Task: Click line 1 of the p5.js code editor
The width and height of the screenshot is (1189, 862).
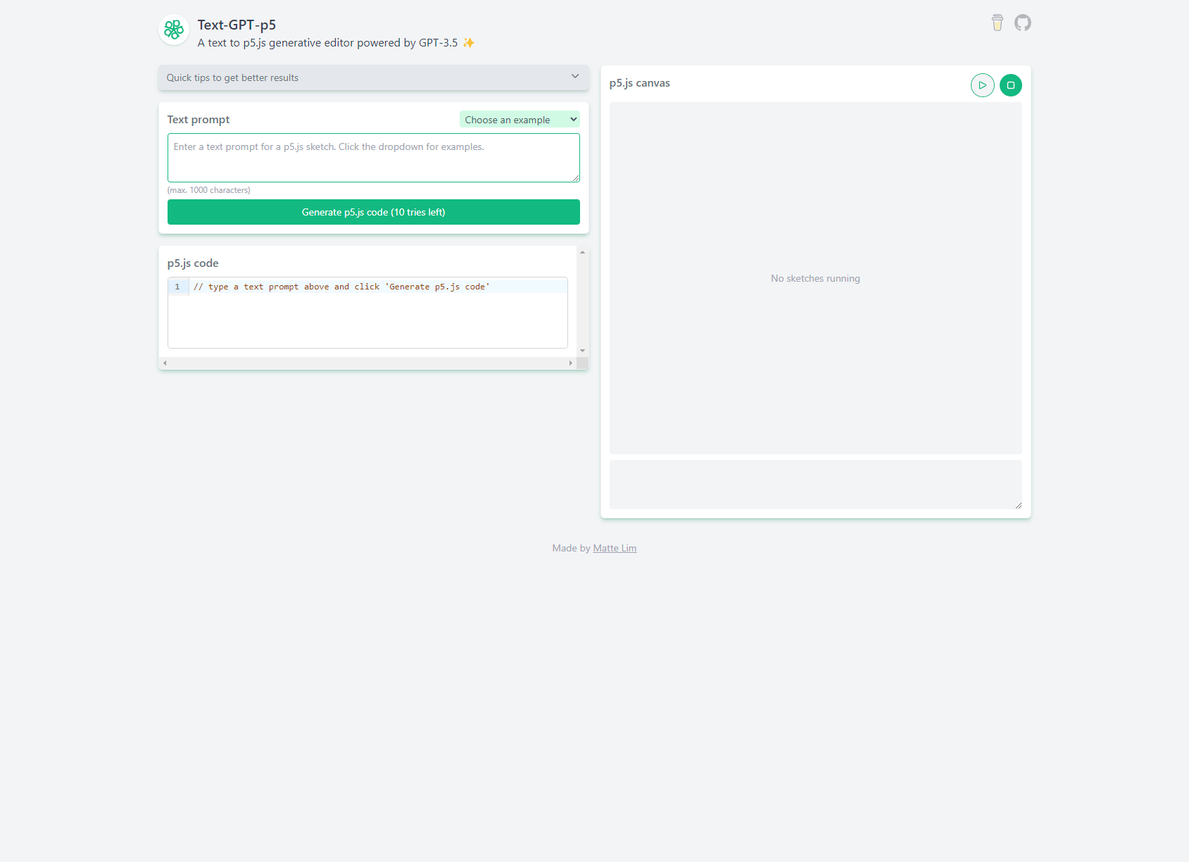Action: coord(378,287)
